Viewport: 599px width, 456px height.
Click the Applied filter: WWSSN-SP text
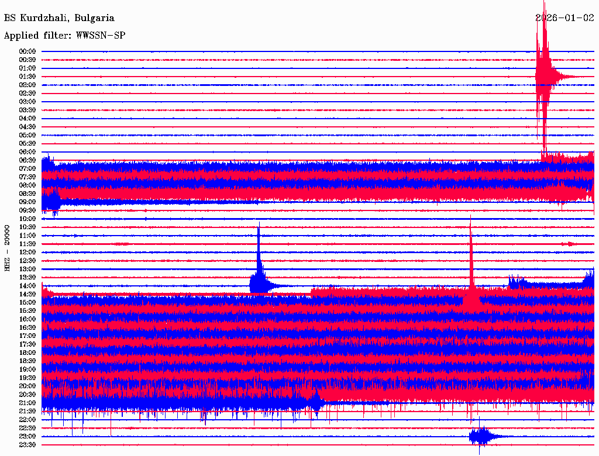(64, 36)
